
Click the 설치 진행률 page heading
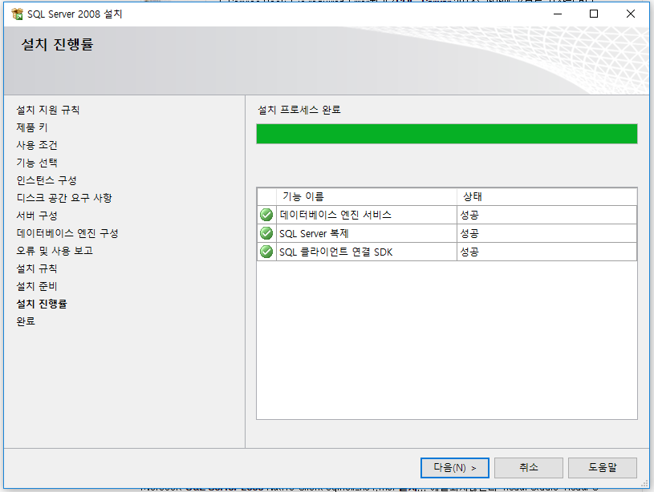click(58, 44)
